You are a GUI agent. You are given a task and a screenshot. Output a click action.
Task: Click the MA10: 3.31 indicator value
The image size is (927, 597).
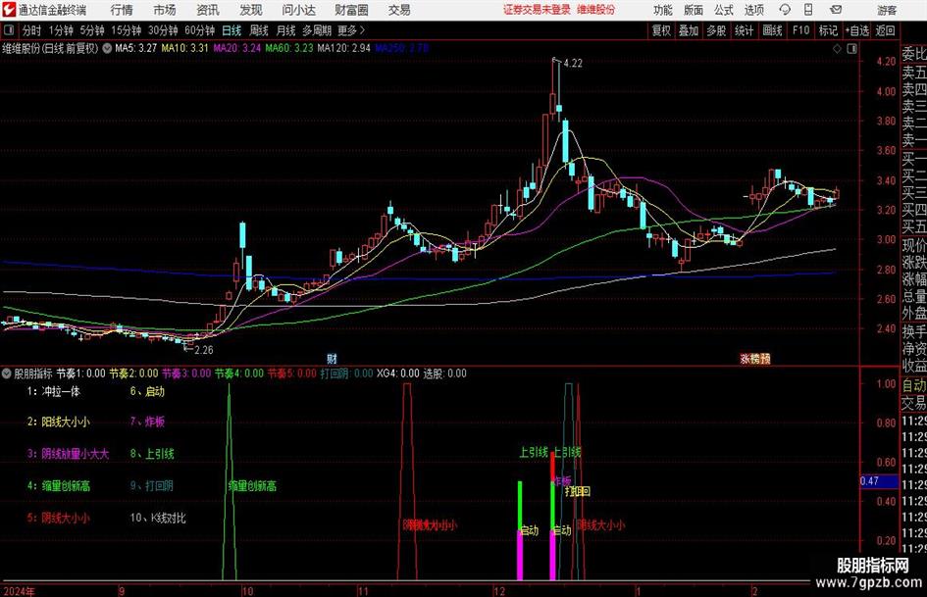pyautogui.click(x=185, y=48)
